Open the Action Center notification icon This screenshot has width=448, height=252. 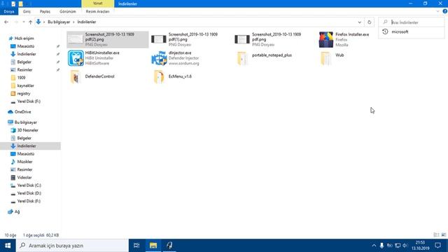438,246
